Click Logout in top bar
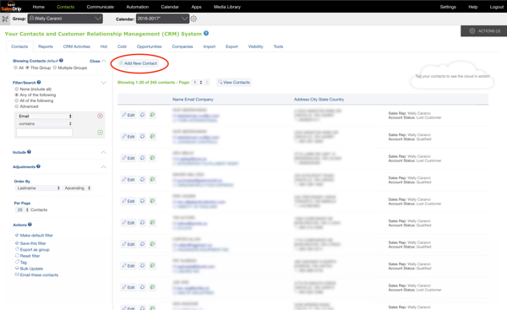Image resolution: width=507 pixels, height=310 pixels. pos(496,7)
